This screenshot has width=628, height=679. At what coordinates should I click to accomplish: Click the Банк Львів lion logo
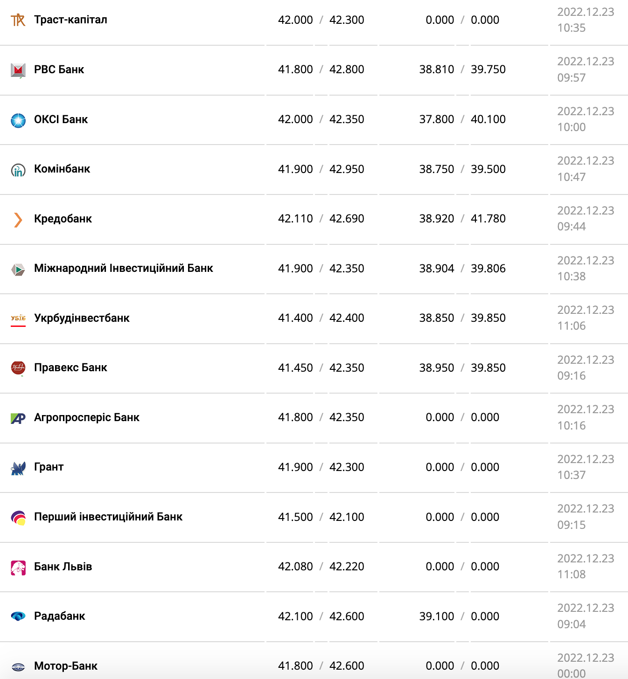(18, 568)
